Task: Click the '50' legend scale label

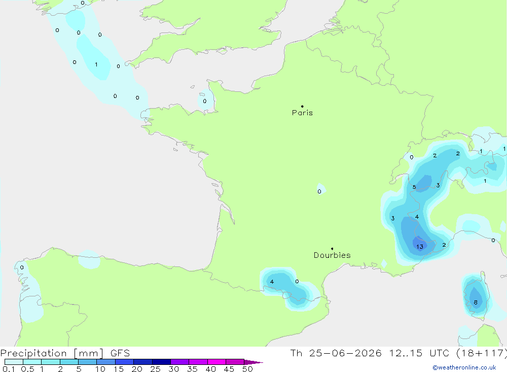Action: pos(247,369)
